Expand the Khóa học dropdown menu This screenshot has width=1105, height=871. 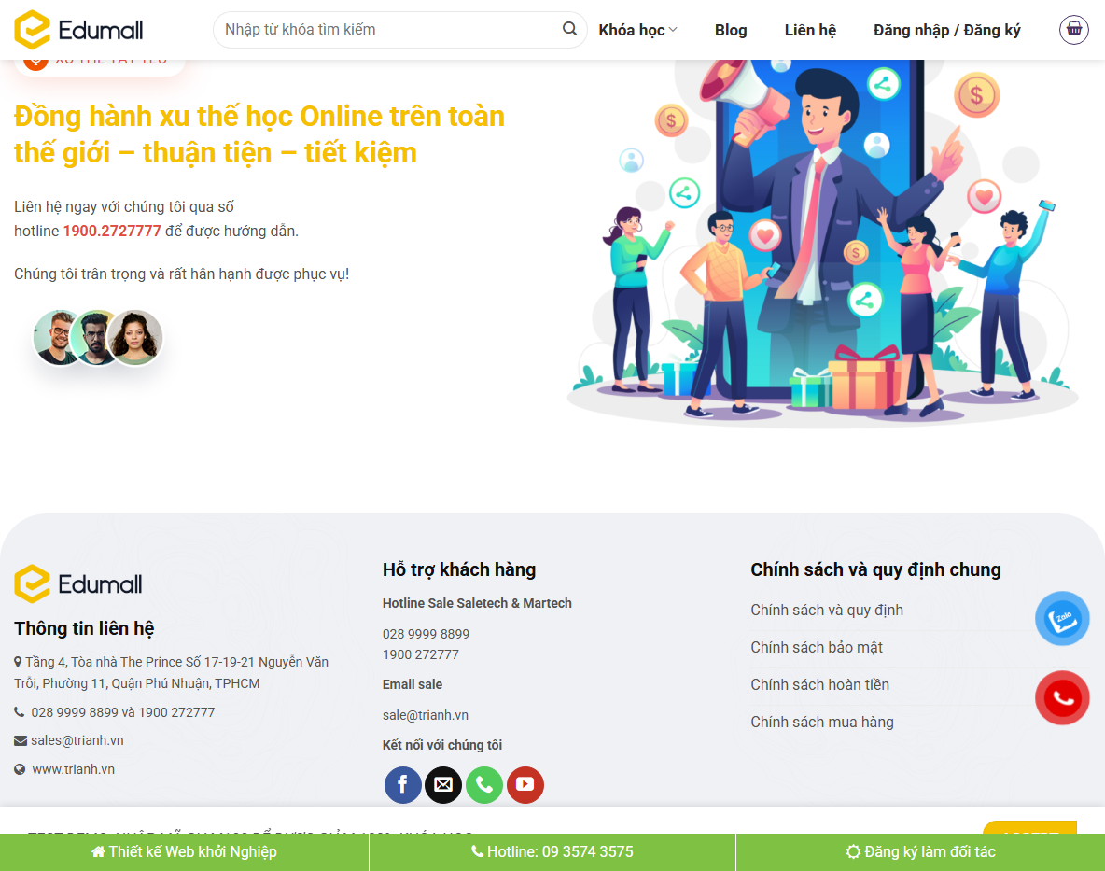pos(637,29)
